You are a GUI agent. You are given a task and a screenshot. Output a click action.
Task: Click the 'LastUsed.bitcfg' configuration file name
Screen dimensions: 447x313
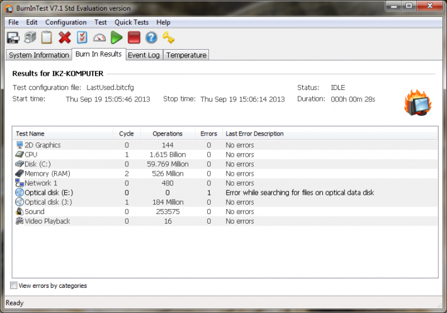point(110,88)
